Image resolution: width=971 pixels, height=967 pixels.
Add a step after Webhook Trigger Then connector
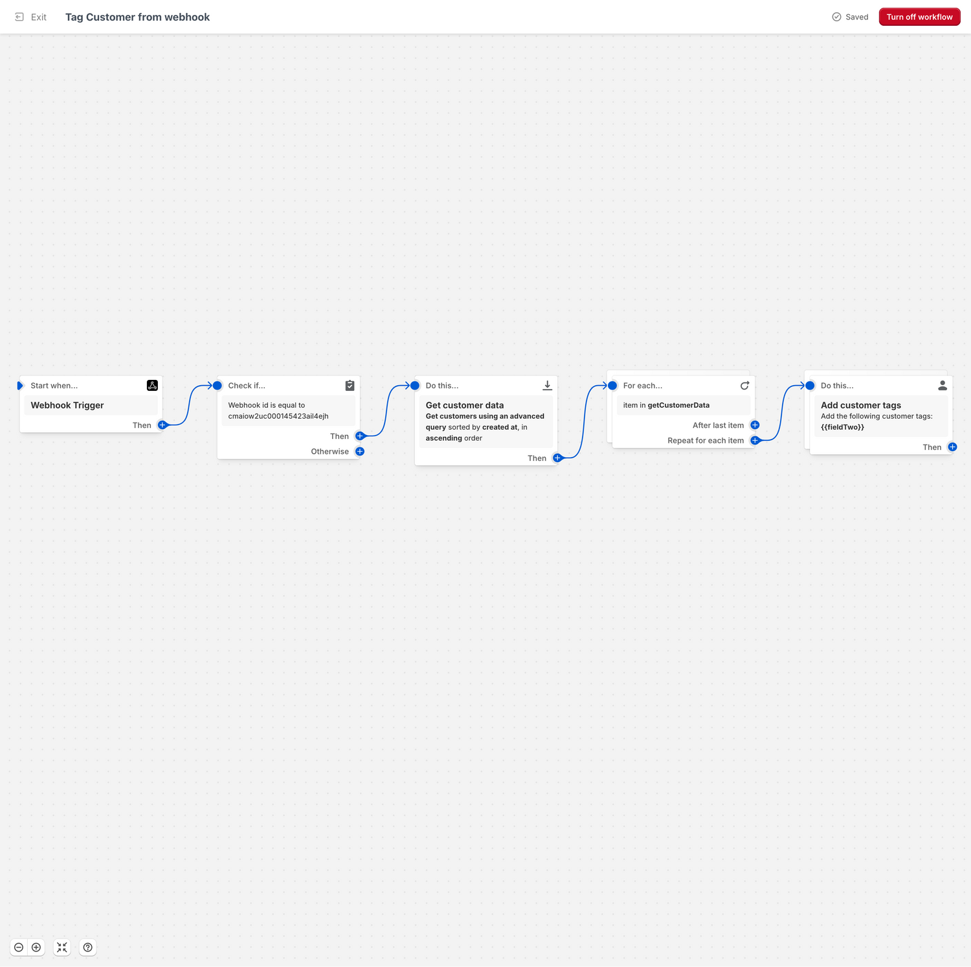click(162, 425)
